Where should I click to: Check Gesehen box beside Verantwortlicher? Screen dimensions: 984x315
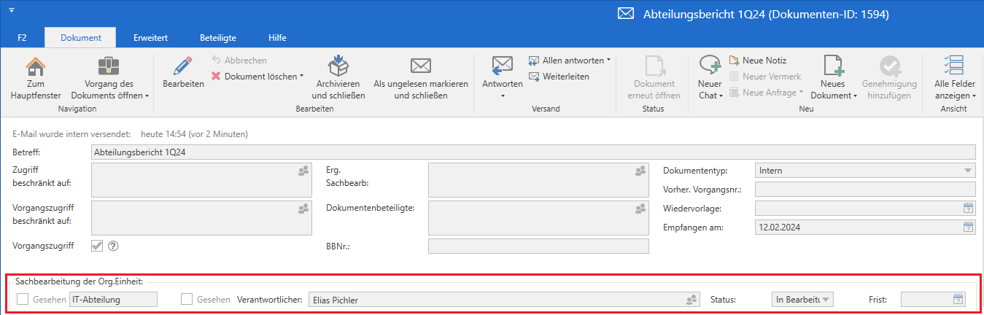pyautogui.click(x=187, y=299)
